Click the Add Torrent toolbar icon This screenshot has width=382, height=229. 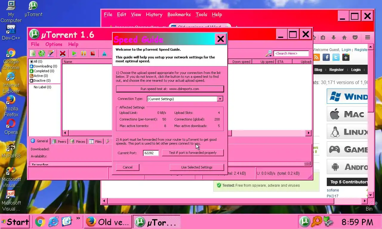33,53
